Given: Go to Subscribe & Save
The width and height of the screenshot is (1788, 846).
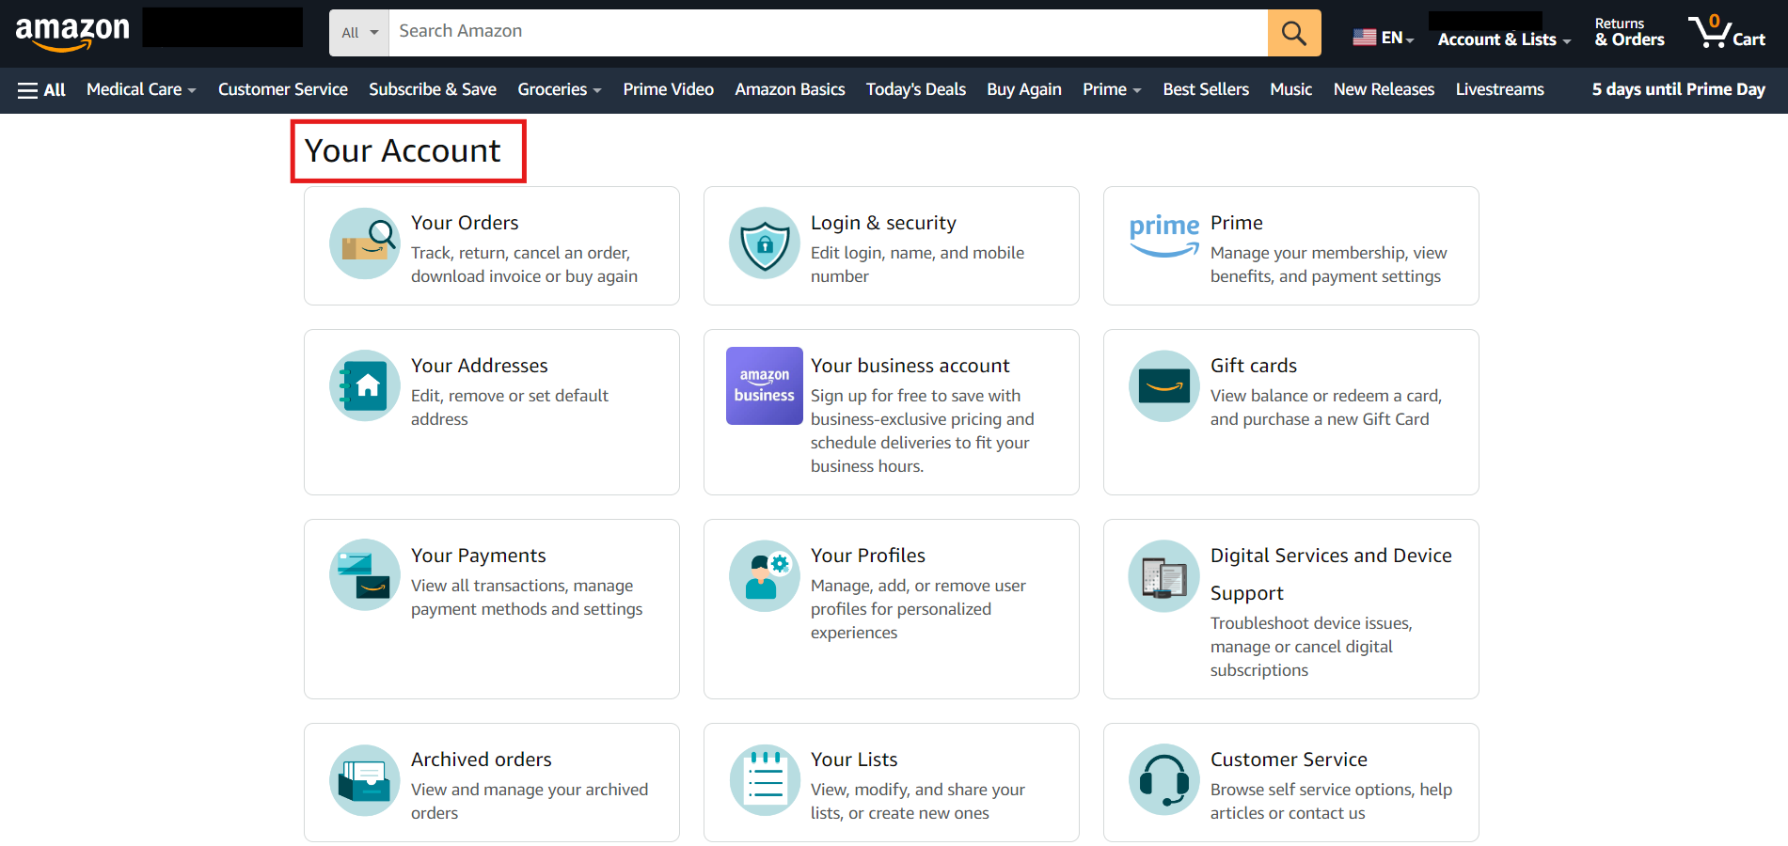Looking at the screenshot, I should (x=433, y=89).
